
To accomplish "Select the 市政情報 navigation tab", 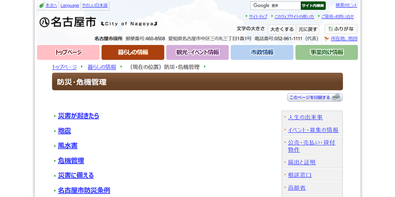I will click(x=262, y=52).
